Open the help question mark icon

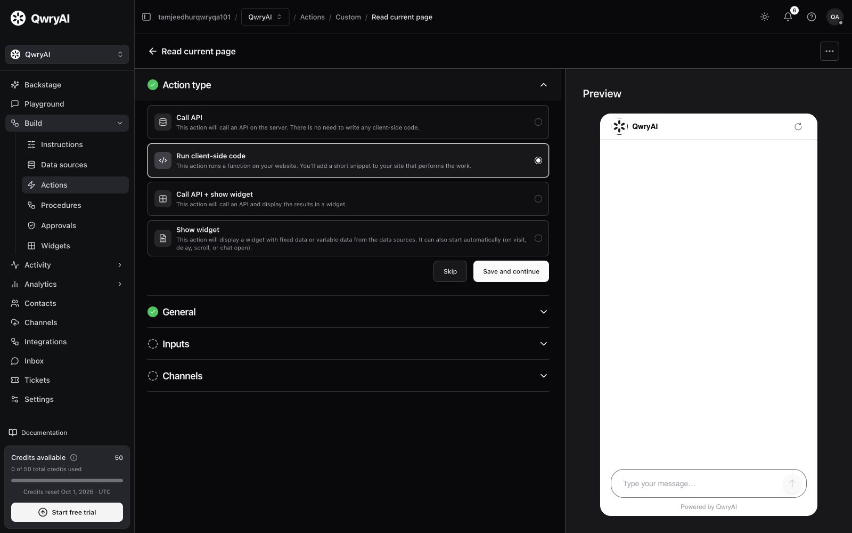(x=812, y=17)
